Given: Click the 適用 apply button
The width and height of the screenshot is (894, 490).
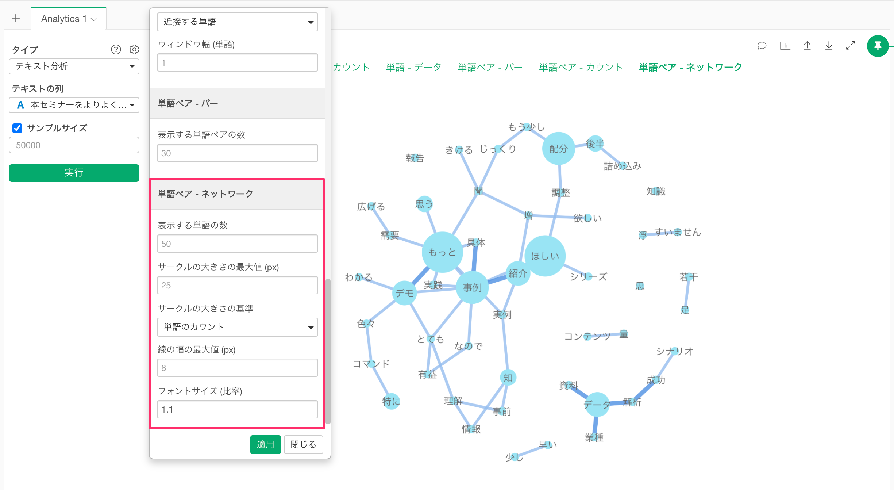Looking at the screenshot, I should [265, 444].
